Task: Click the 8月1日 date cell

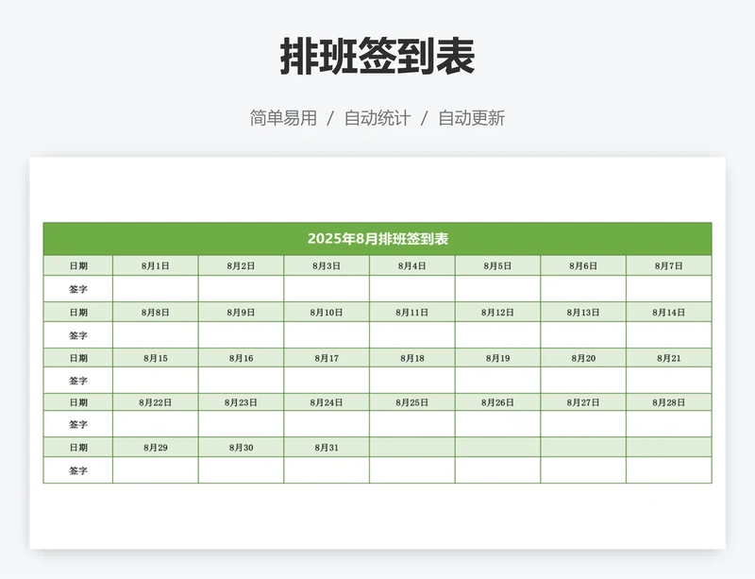Action: click(x=156, y=266)
